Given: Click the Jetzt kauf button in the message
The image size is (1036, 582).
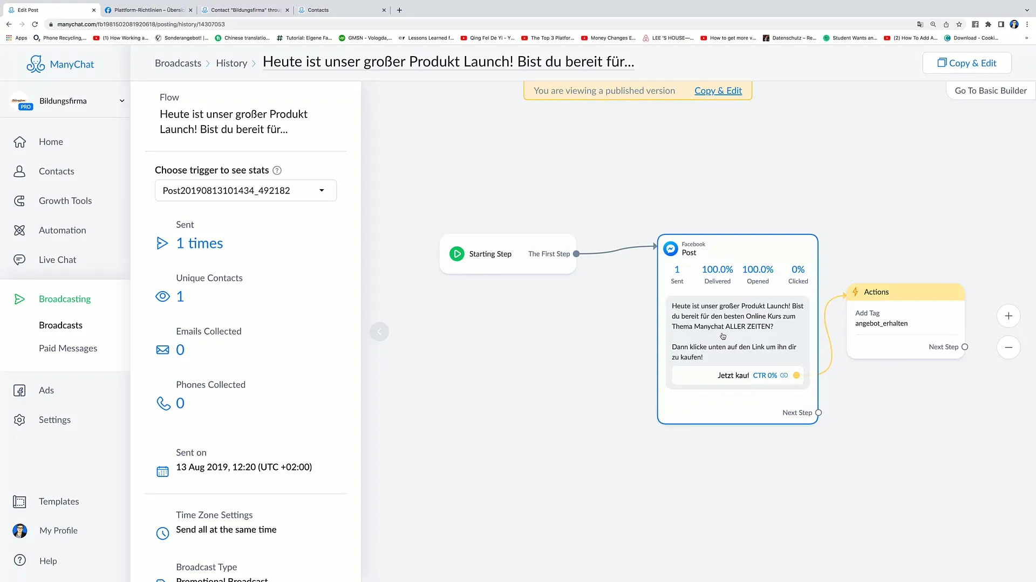Looking at the screenshot, I should (x=737, y=376).
